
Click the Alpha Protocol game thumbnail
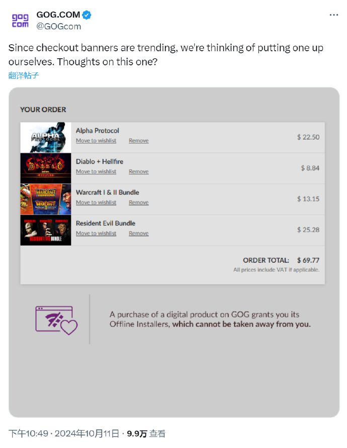[46, 138]
